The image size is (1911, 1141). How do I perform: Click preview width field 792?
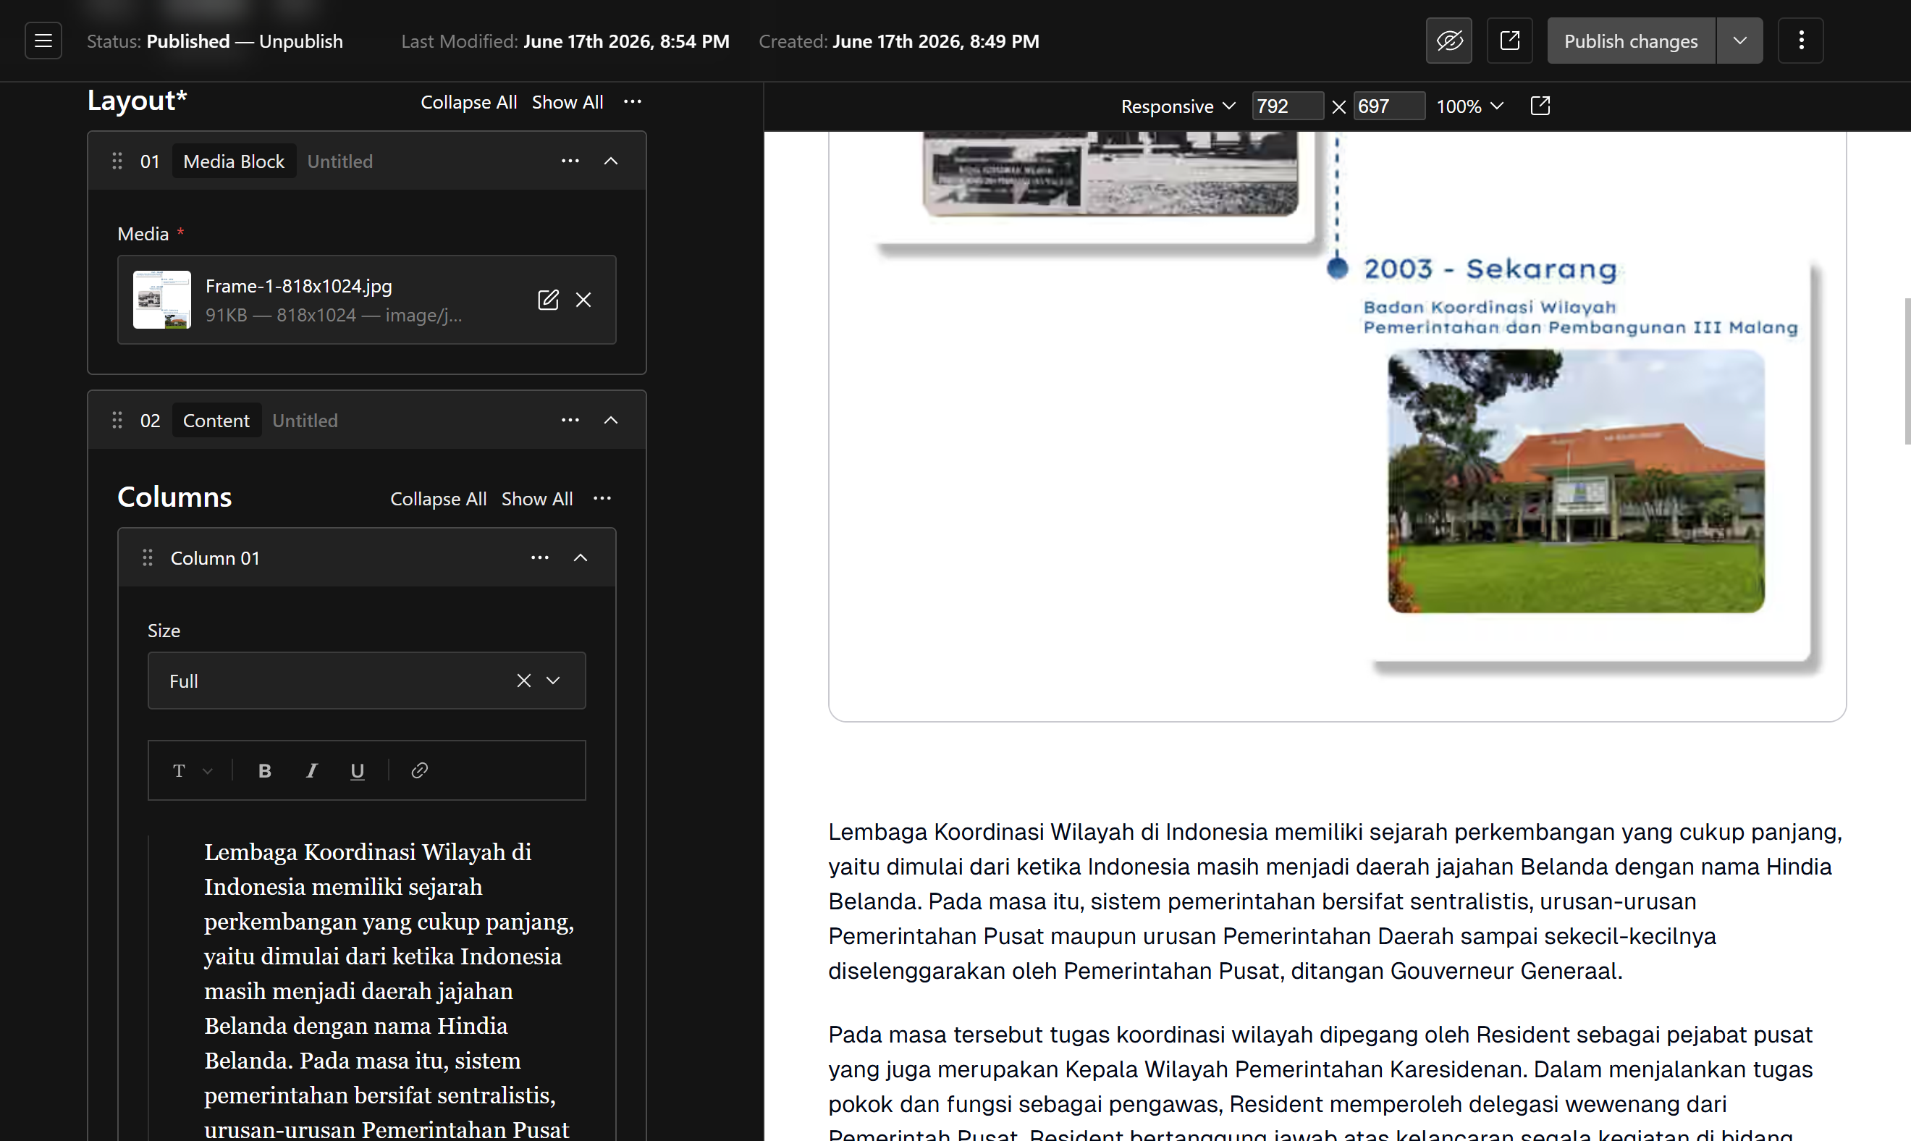pos(1288,106)
